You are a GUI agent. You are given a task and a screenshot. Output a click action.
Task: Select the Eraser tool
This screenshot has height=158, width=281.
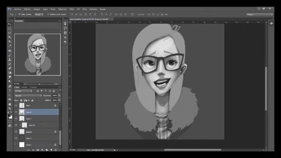[x=10, y=68]
